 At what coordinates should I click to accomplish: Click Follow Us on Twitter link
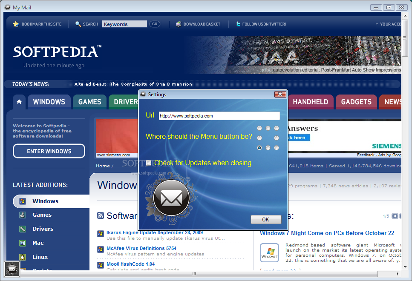(264, 24)
